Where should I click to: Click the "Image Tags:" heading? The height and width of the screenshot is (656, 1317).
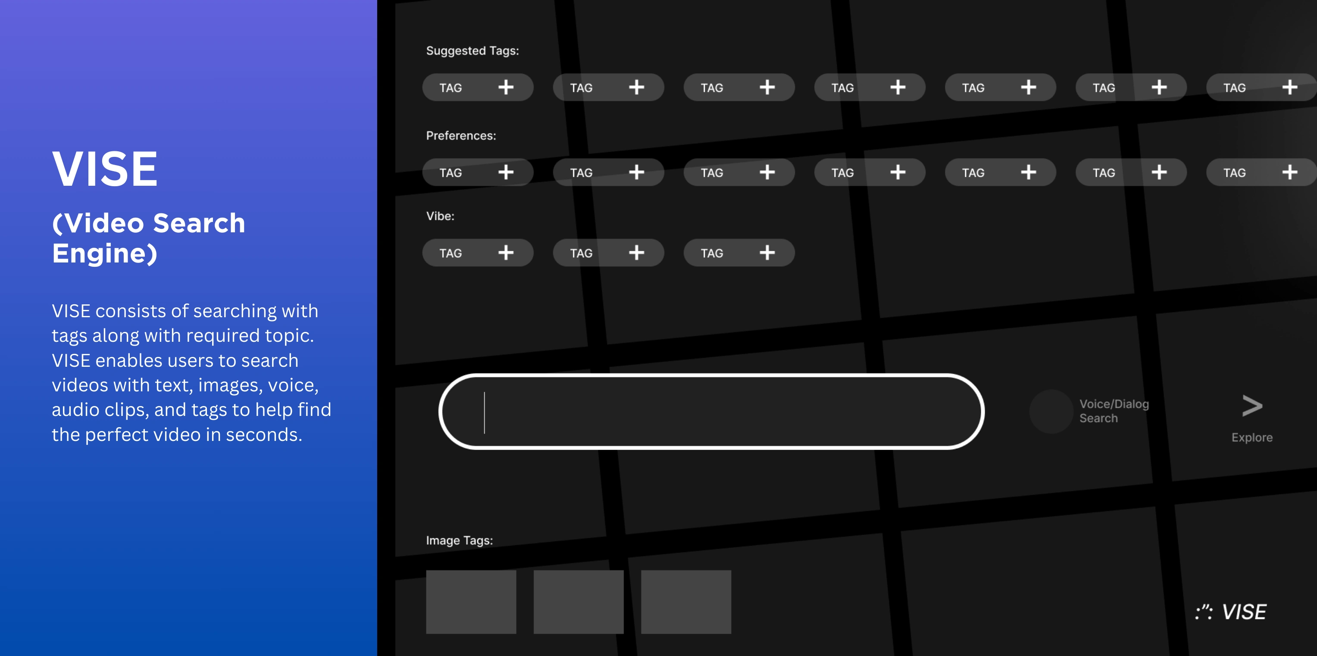click(x=459, y=540)
